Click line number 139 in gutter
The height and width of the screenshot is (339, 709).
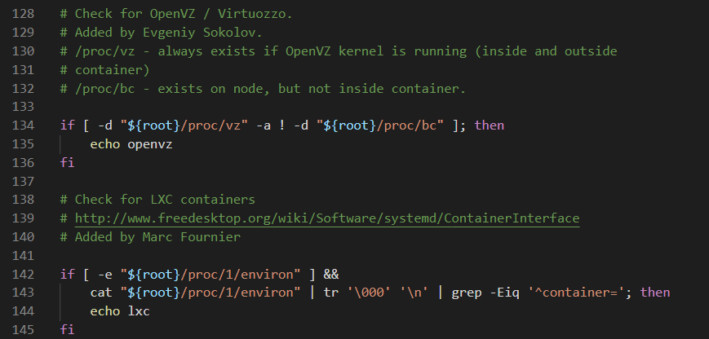point(26,218)
